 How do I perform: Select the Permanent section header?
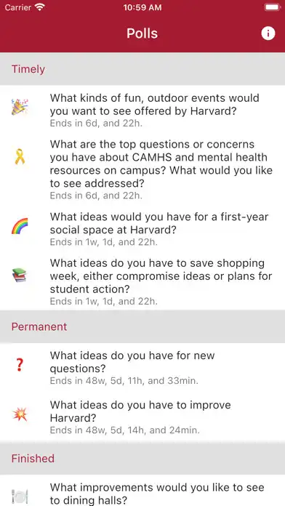[142, 326]
